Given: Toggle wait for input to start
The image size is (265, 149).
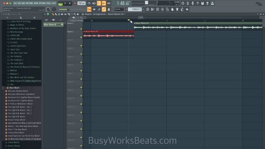Looking at the screenshot, I should click(94, 3).
